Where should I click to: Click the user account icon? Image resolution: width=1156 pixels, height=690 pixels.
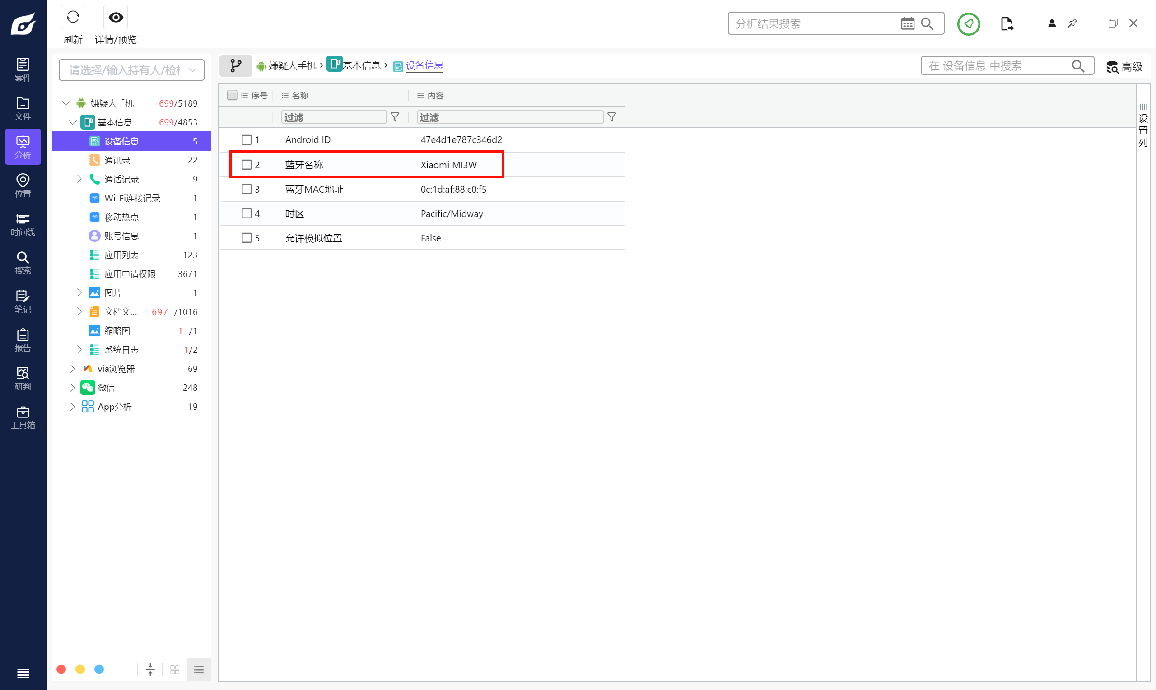(1051, 23)
